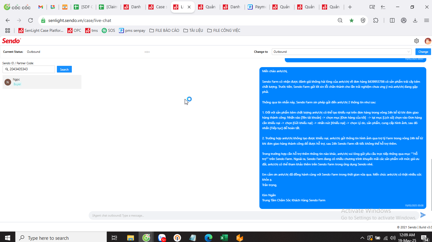Image resolution: width=432 pixels, height=242 pixels.
Task: Send the message with paper plane icon
Action: tap(423, 215)
